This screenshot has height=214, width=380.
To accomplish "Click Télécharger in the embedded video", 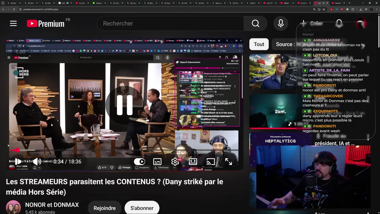I will tap(162, 167).
